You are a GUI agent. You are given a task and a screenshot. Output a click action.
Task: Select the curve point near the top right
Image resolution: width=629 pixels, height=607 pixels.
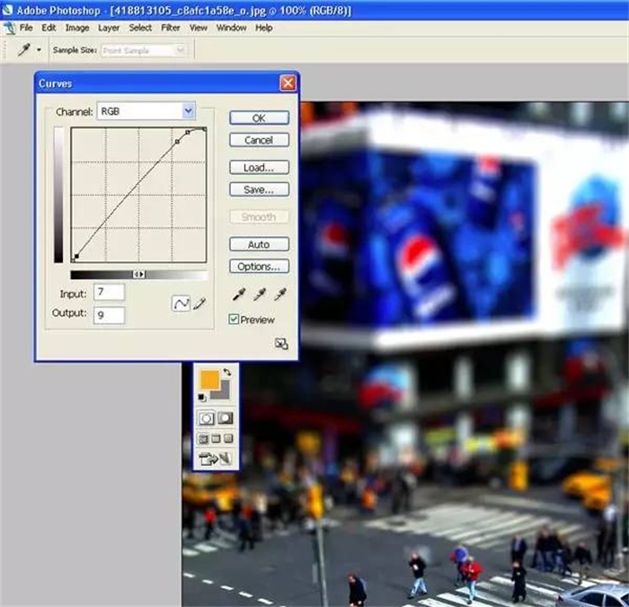click(187, 132)
